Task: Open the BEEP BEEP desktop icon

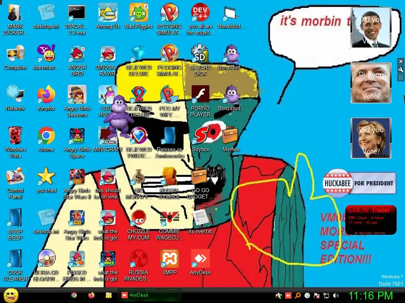Action: pyautogui.click(x=15, y=224)
